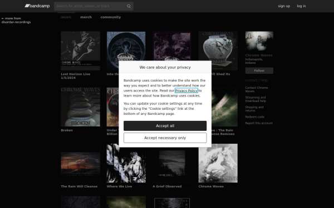Click the Chrome Waves album title below the horse cover
This screenshot has width=334, height=208.
[x=211, y=186]
